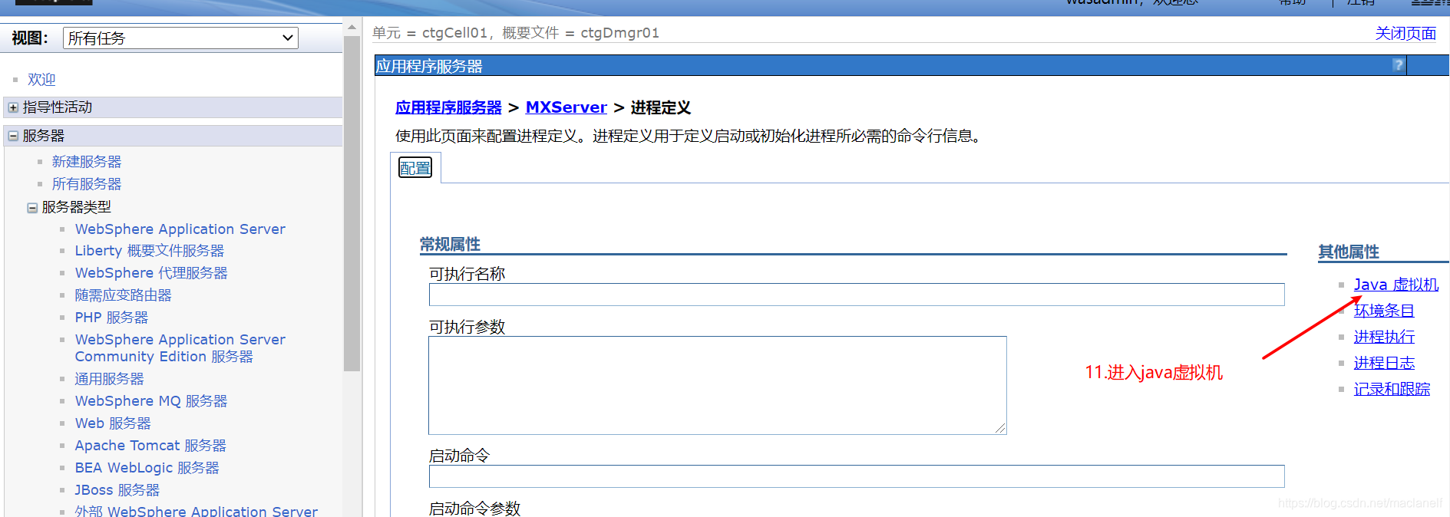
Task: Open 新建服务器 link
Action: click(x=87, y=161)
